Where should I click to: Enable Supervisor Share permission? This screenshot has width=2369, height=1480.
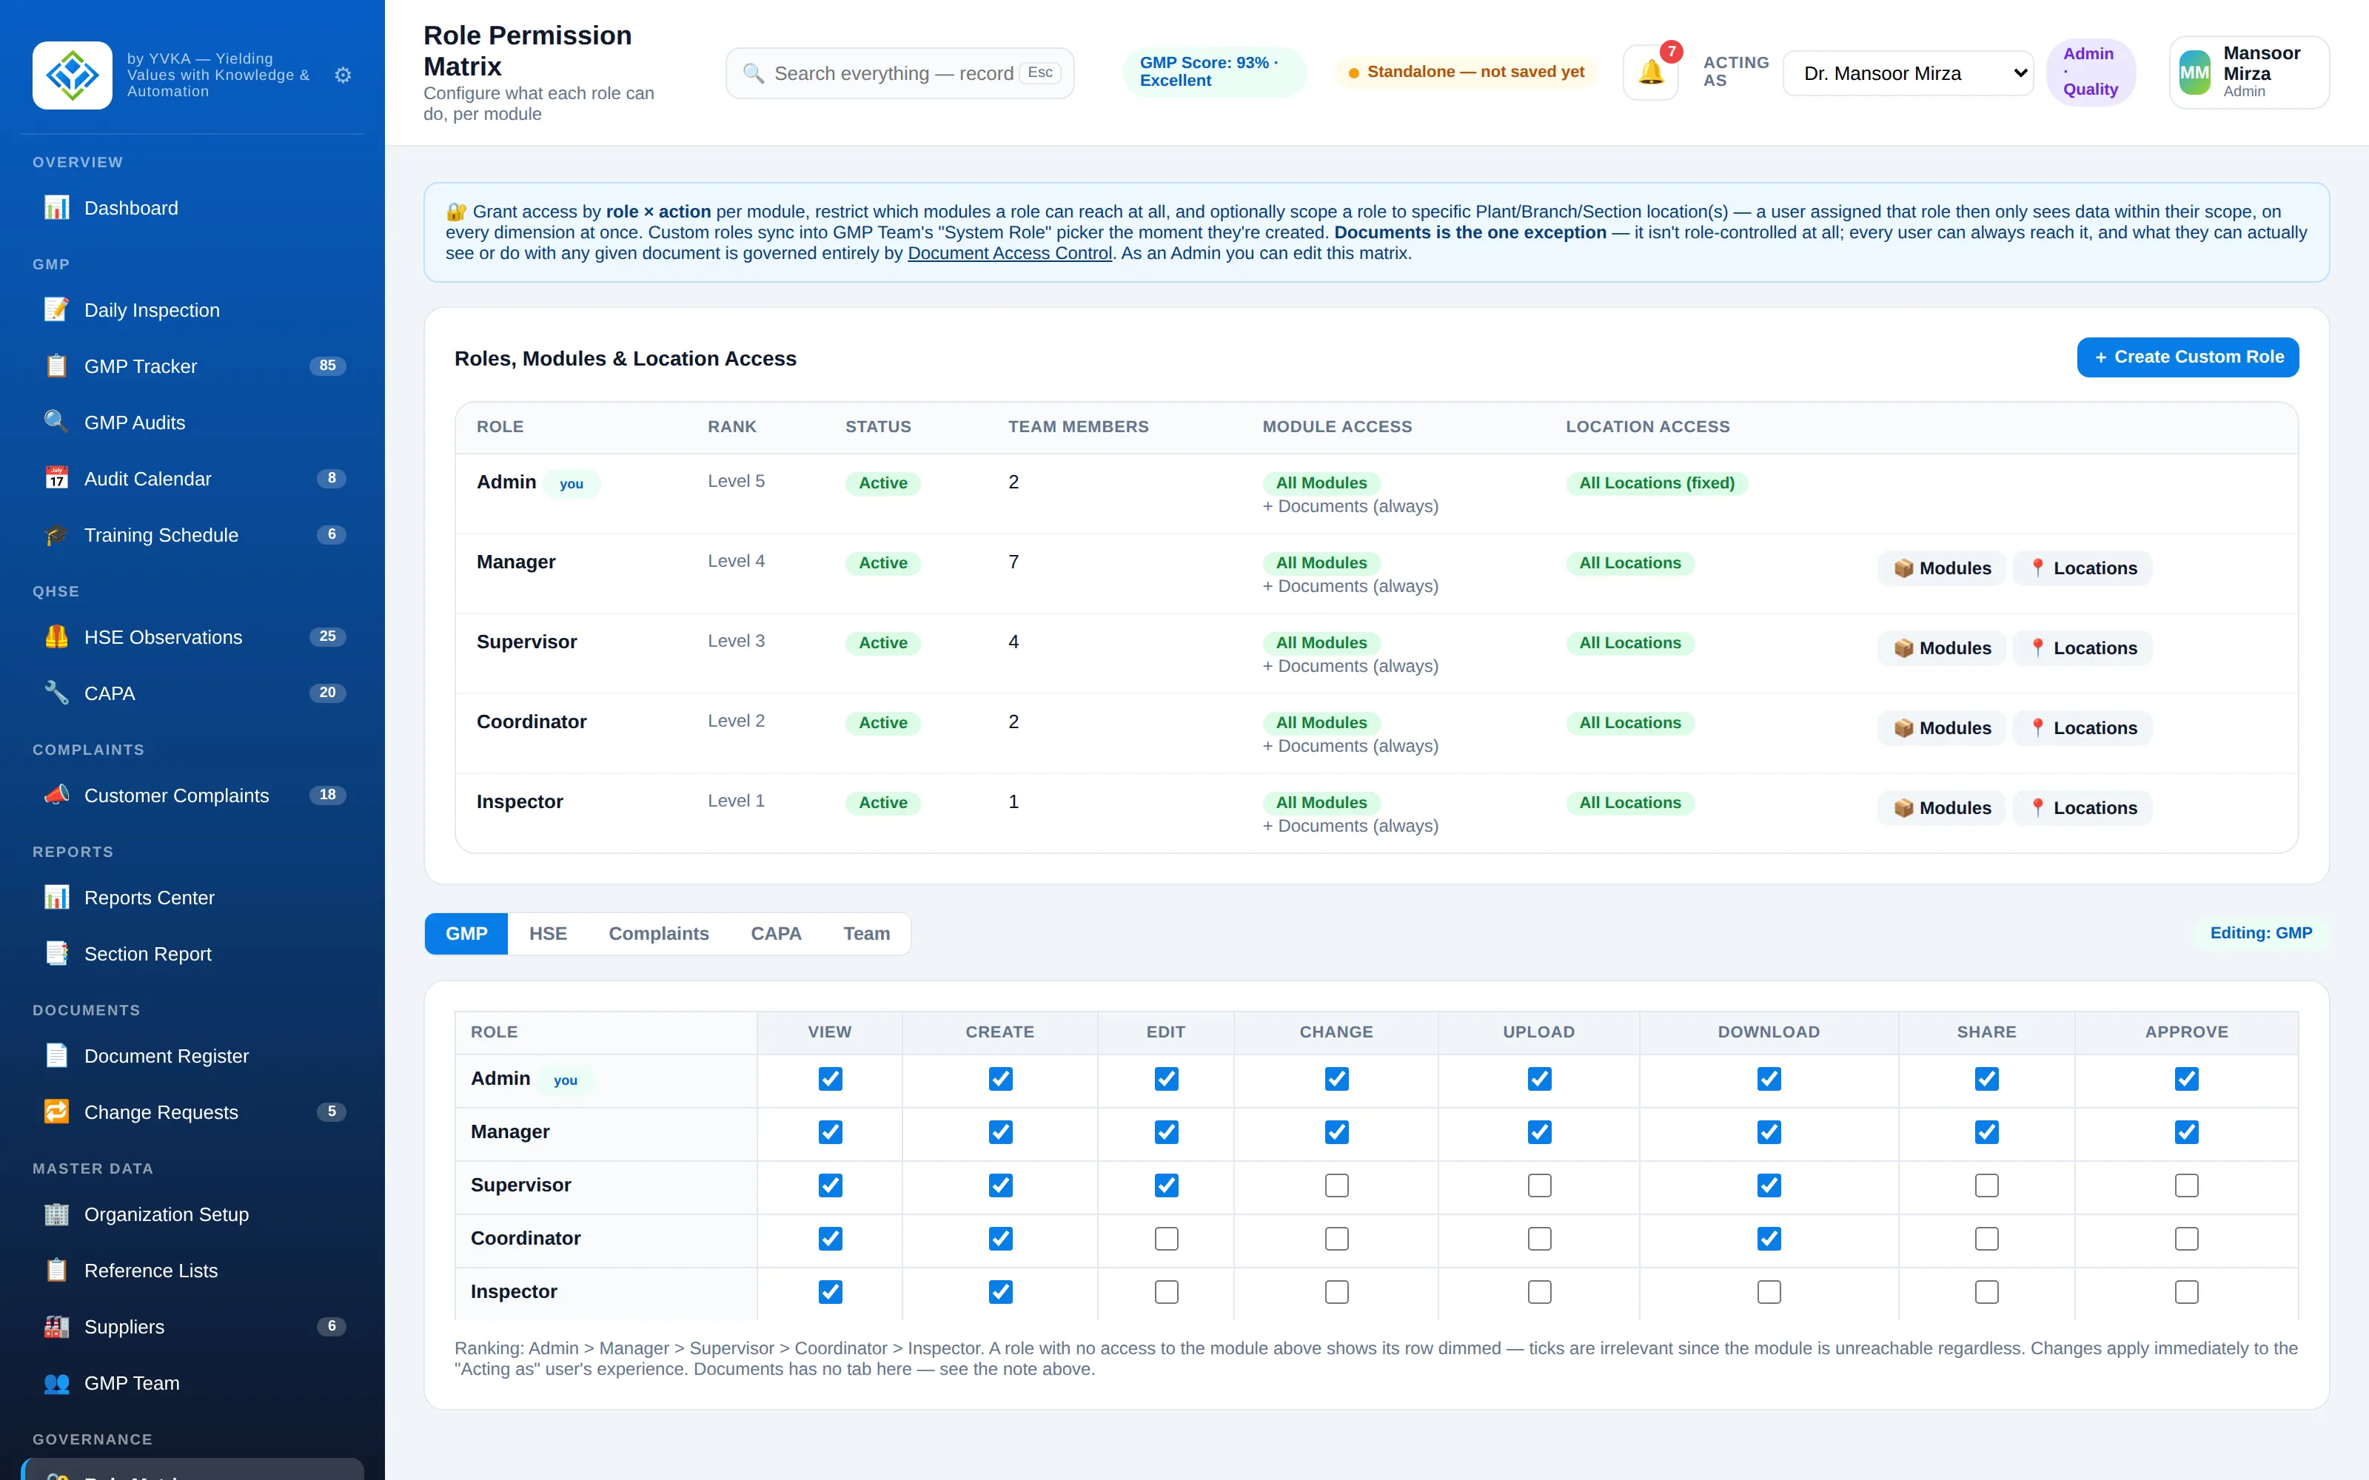click(1986, 1185)
